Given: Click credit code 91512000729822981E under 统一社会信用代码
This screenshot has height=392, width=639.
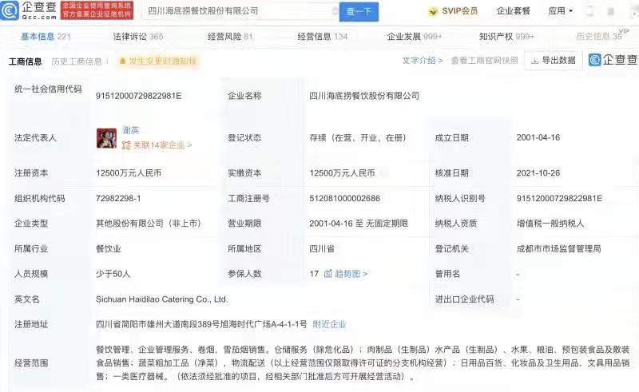Looking at the screenshot, I should 138,96.
